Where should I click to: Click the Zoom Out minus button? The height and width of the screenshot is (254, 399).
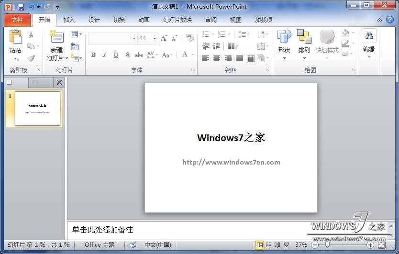(315, 245)
